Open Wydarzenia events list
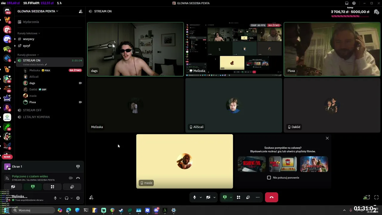 pyautogui.click(x=50, y=22)
